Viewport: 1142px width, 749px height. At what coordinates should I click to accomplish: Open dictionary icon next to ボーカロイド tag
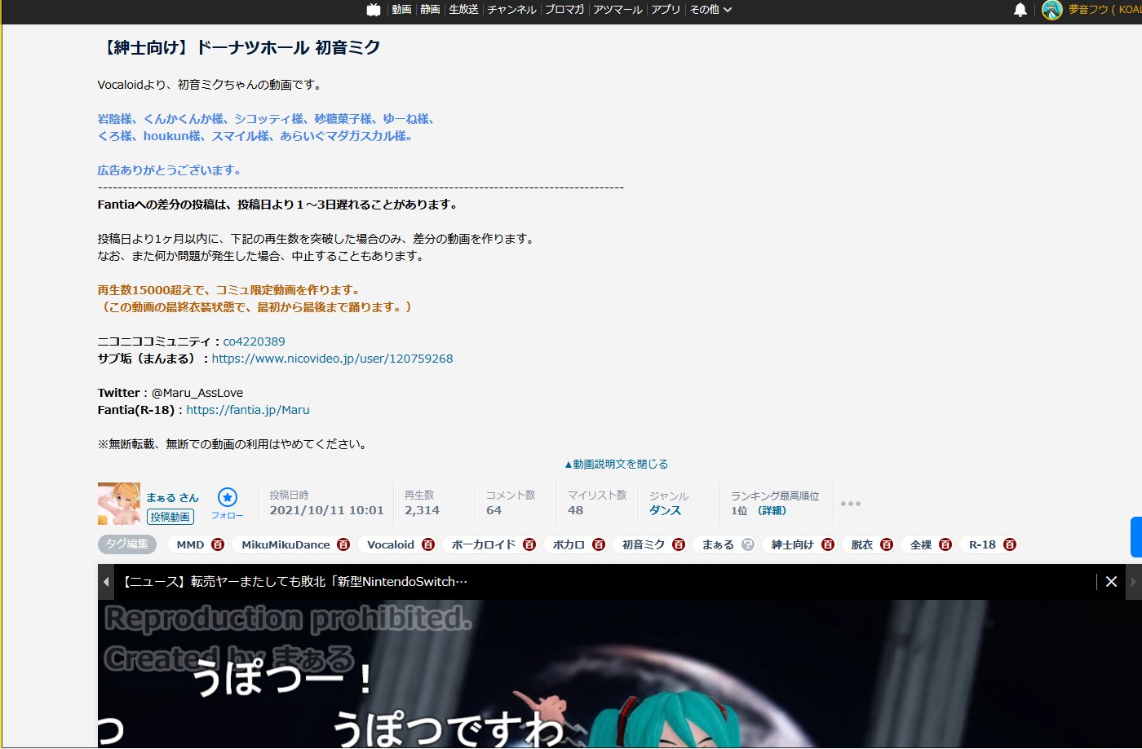click(x=529, y=544)
